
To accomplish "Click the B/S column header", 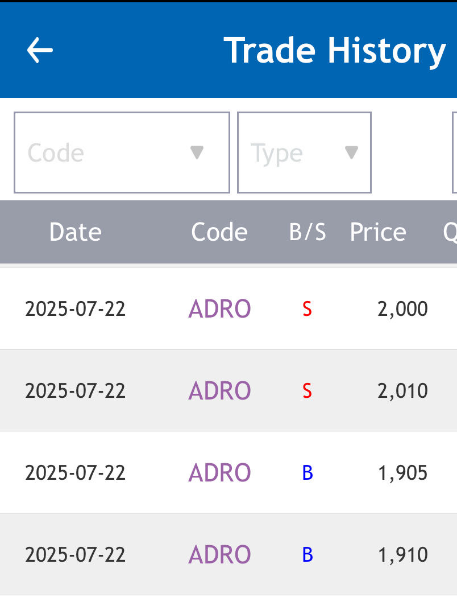I will 308,232.
